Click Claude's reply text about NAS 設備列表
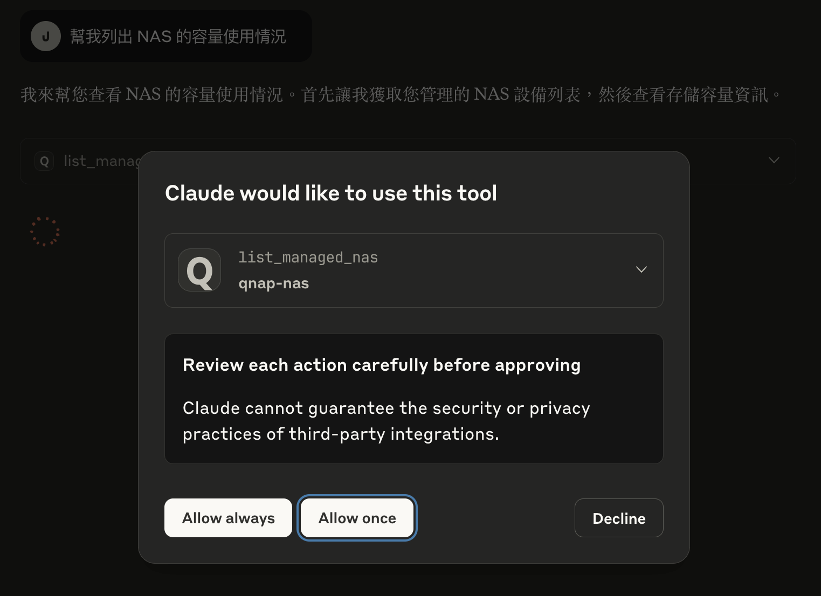This screenshot has height=596, width=821. tap(401, 94)
